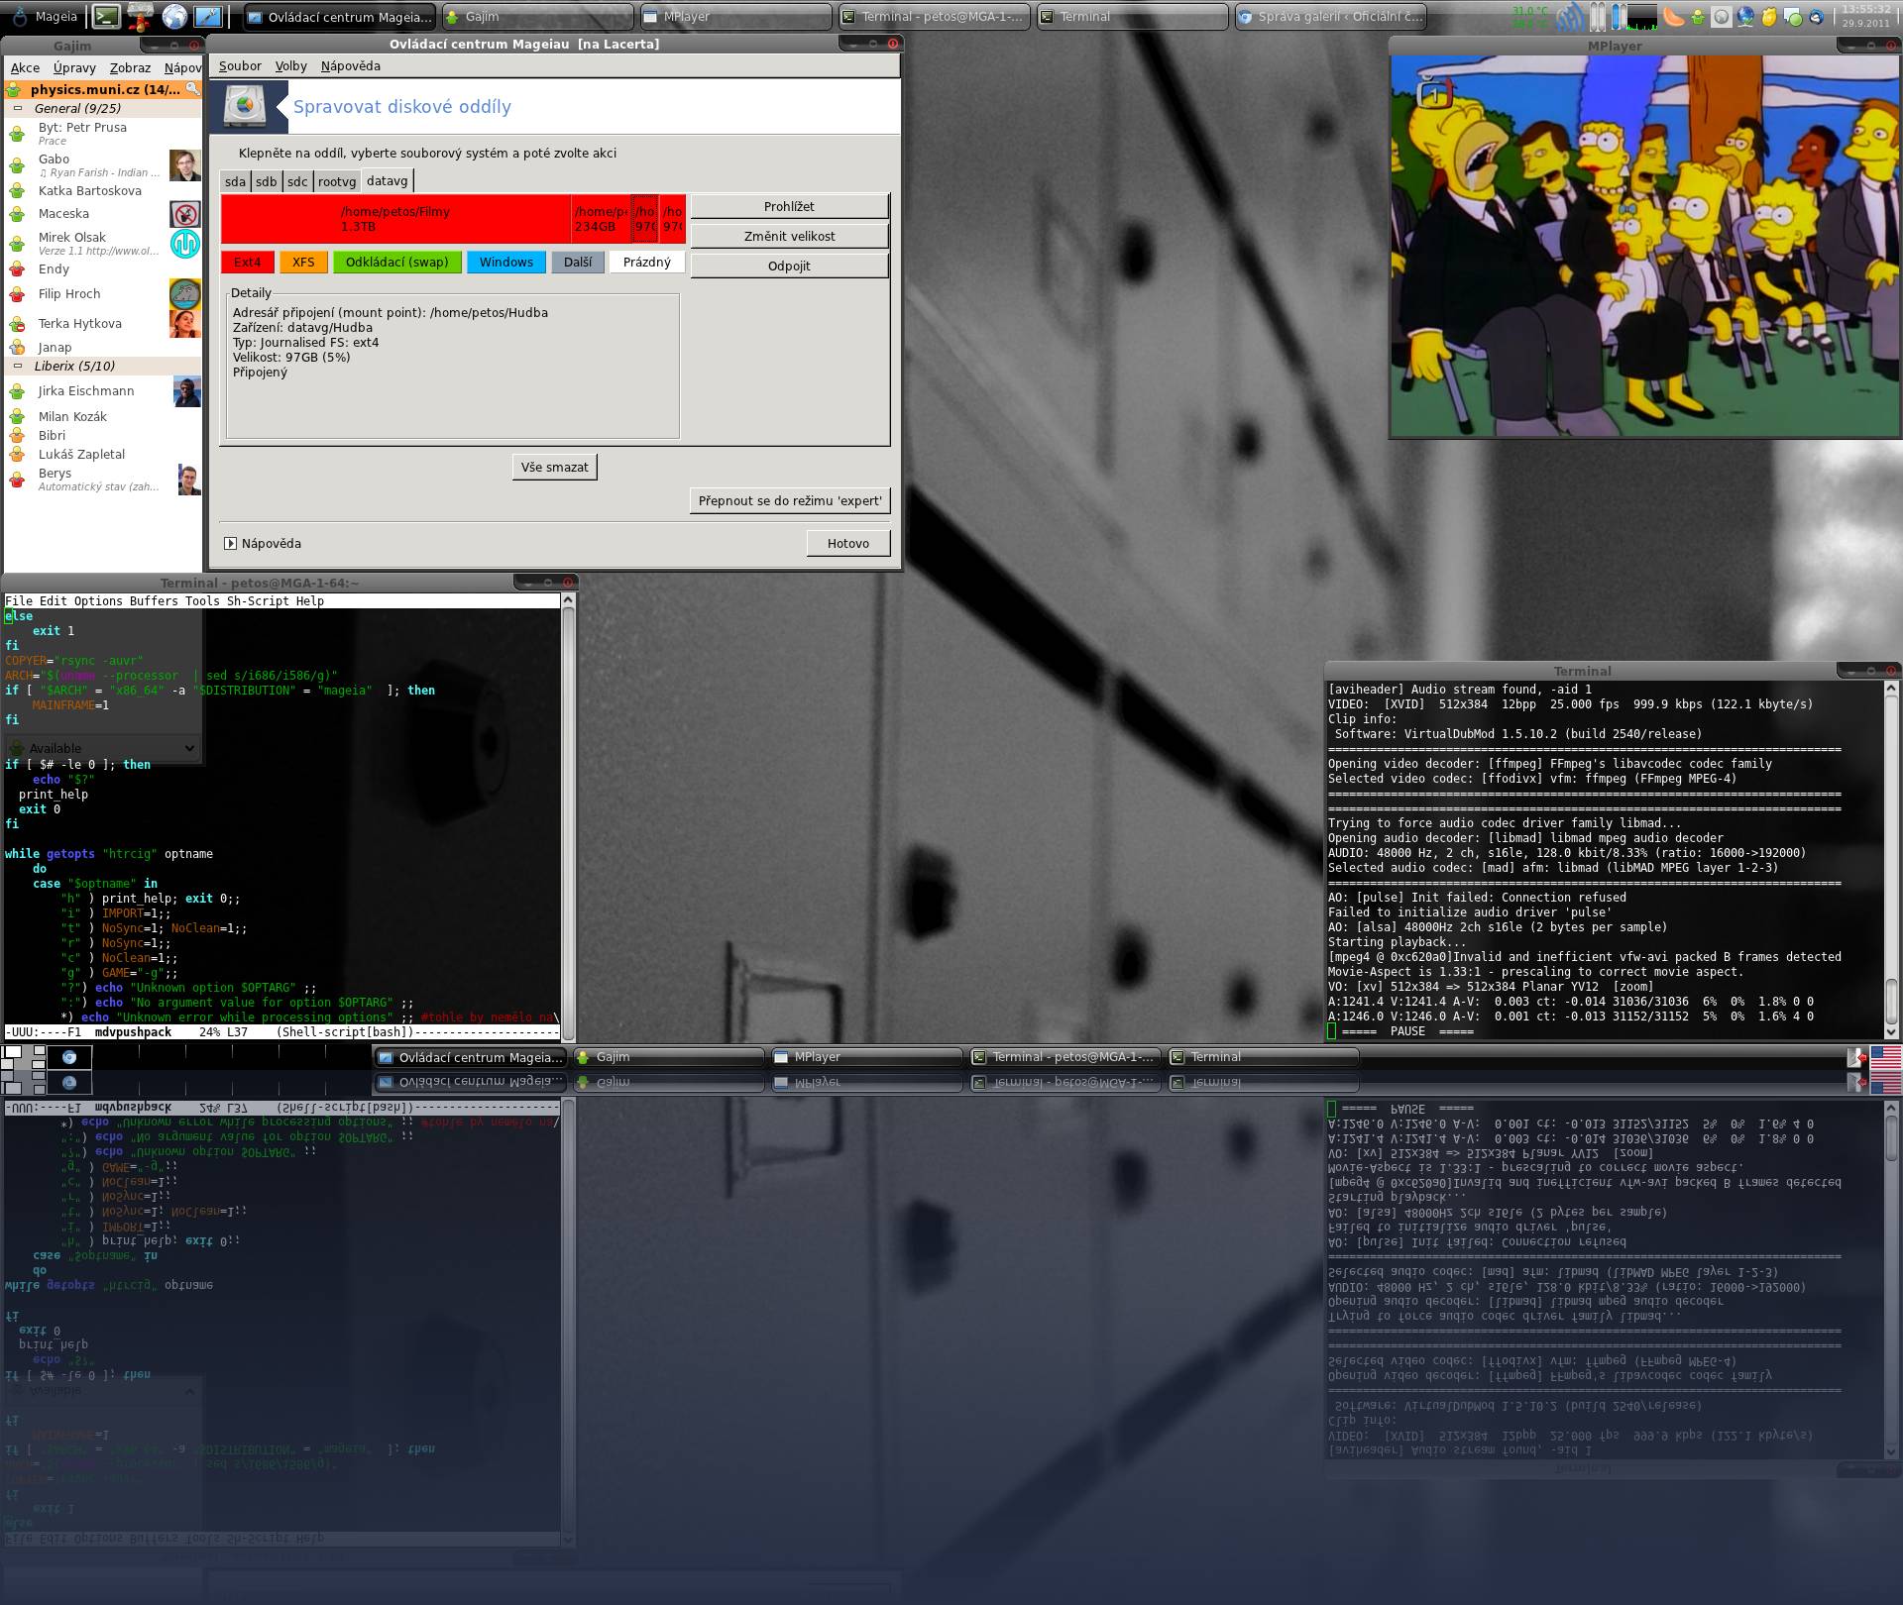Click Terka Hytkova's avatar in Gajim
Screen dimensions: 1903x1605
point(184,324)
